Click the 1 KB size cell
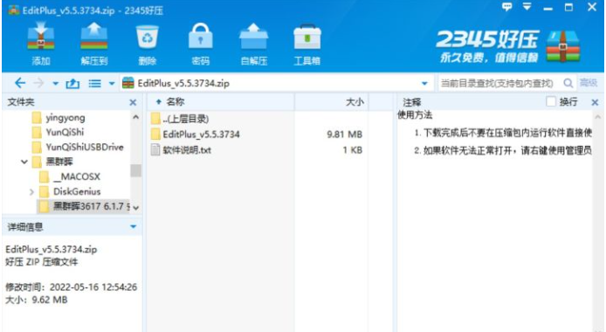The image size is (606, 332). (353, 150)
